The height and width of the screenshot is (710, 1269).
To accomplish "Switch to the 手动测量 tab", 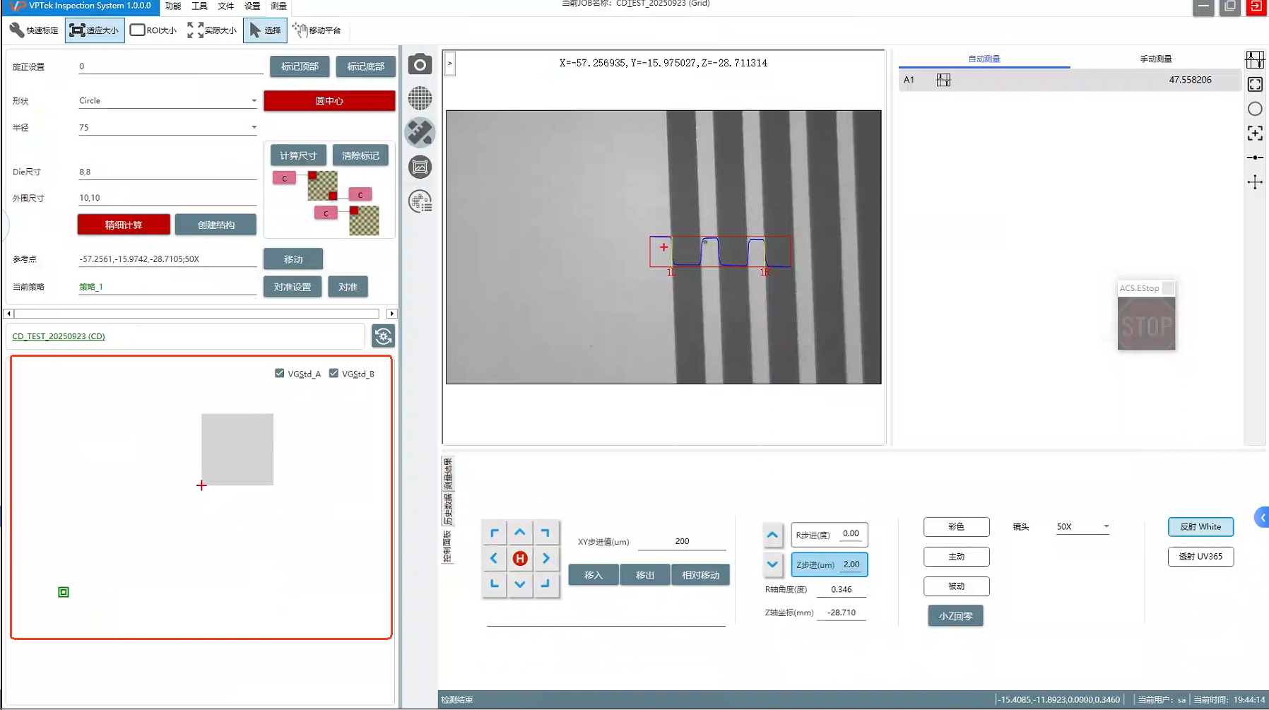I will click(x=1155, y=59).
